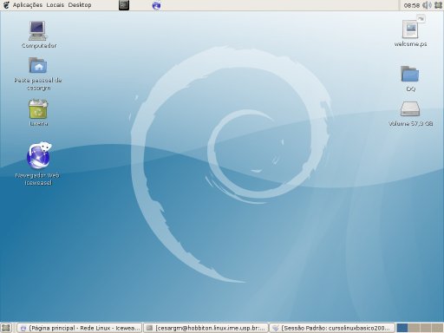Switch to Página principal - Rede Linux Iceweasel window
This screenshot has width=444, height=333.
pos(79,328)
